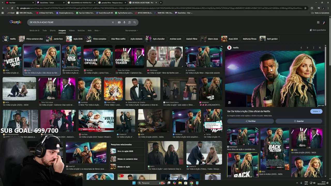Switch to the Notícias tab
The width and height of the screenshot is (331, 186).
point(81,30)
